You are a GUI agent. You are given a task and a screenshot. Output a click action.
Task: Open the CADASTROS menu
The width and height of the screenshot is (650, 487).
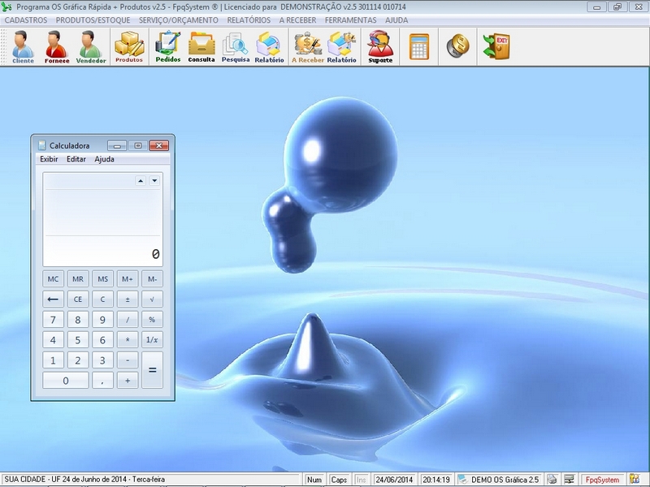pyautogui.click(x=26, y=19)
